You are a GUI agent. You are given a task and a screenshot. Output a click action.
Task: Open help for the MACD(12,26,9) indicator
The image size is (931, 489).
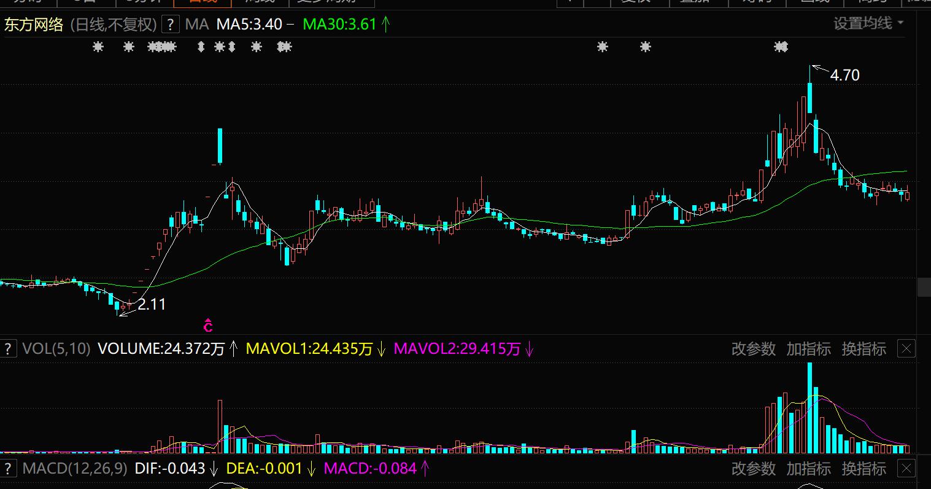(8, 469)
